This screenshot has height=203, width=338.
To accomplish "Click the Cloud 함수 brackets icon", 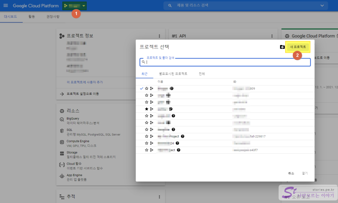I will (x=62, y=165).
